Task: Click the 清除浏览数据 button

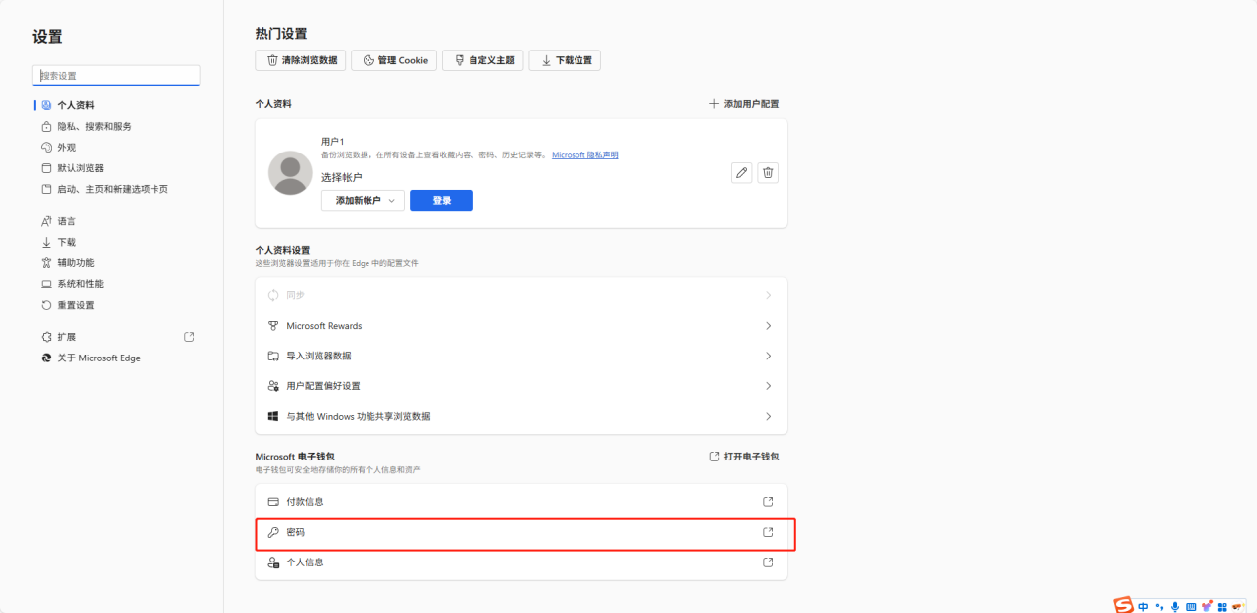Action: [x=301, y=60]
